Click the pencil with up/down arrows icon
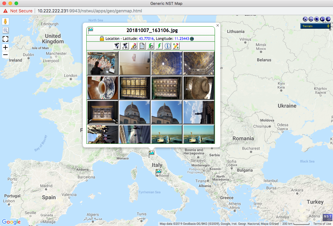The height and width of the screenshot is (226, 333). coord(176,46)
